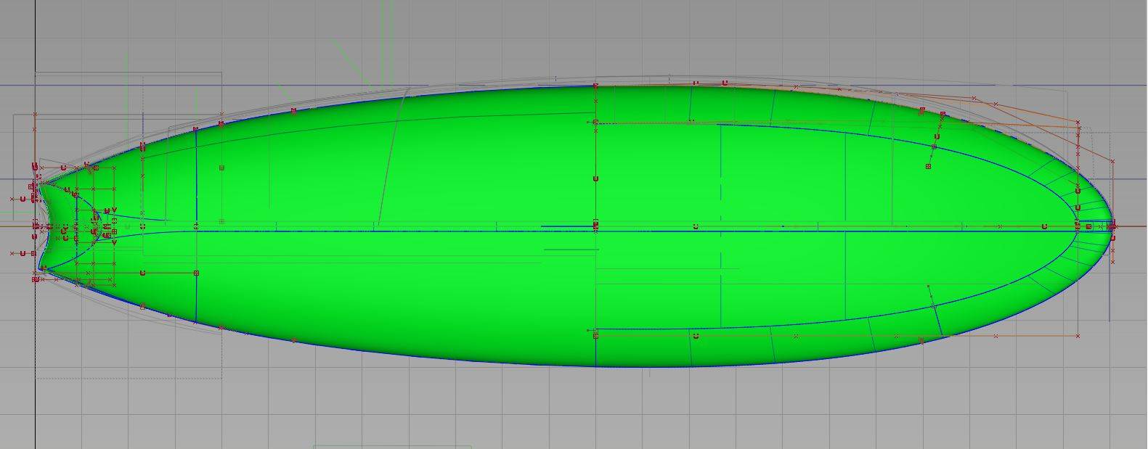
Task: Select the U marker on stringer right of board center
Action: tap(696, 227)
